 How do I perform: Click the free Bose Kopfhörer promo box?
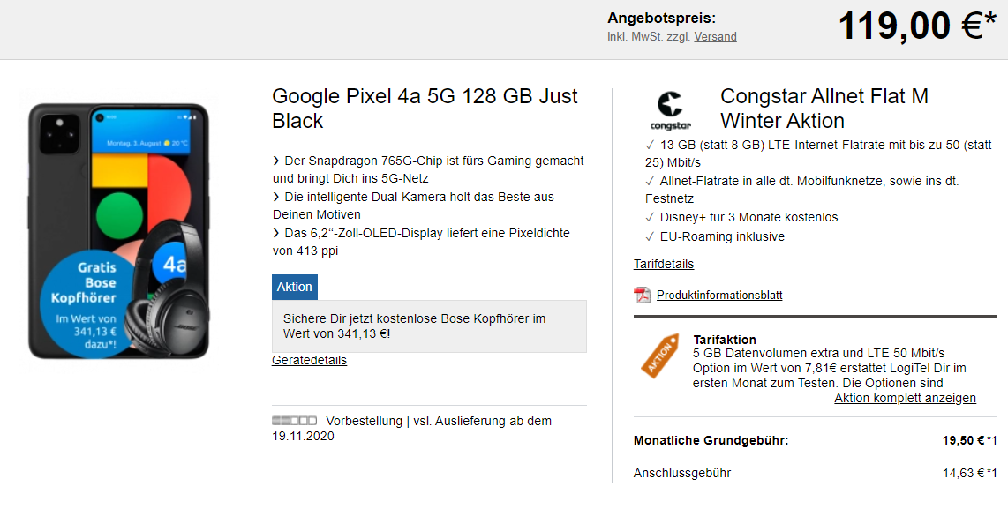(429, 326)
